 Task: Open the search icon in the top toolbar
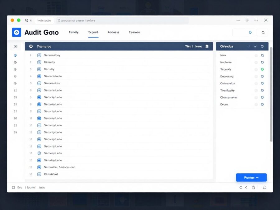click(x=263, y=32)
